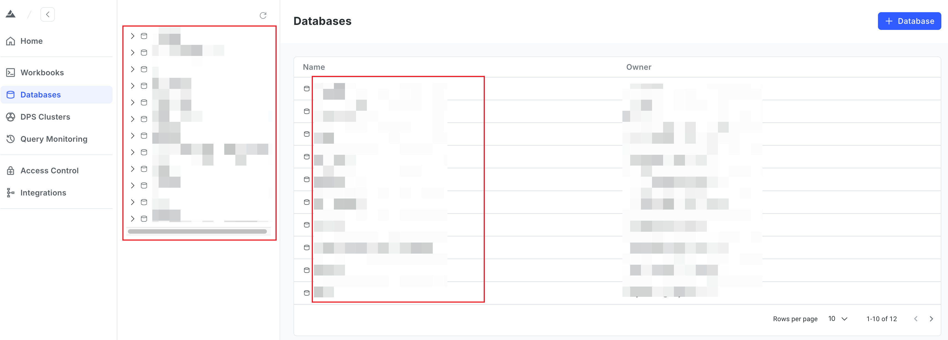Click the Integrations branch icon
Viewport: 948px width, 340px height.
pyautogui.click(x=11, y=192)
